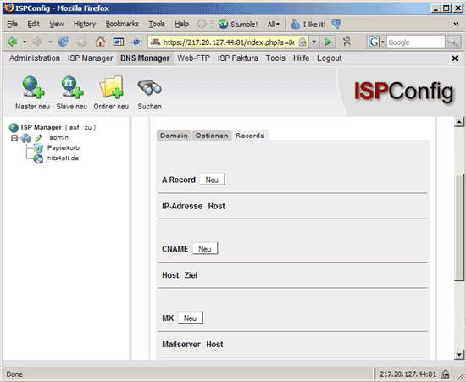Collapse the admin tree node
Viewport: 466px width, 382px height.
(14, 138)
